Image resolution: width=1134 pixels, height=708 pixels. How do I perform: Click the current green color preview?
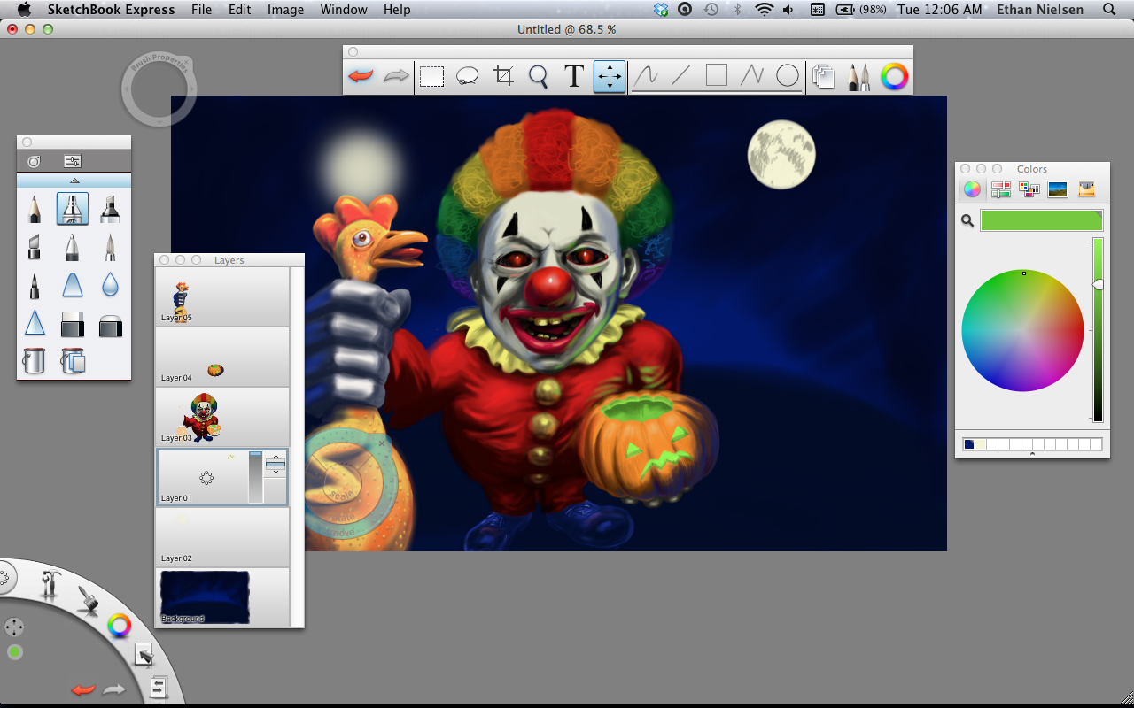(x=1041, y=220)
